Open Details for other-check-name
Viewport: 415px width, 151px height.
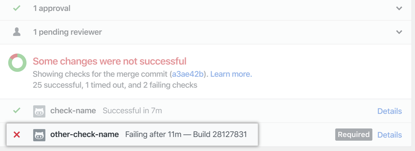pos(389,135)
